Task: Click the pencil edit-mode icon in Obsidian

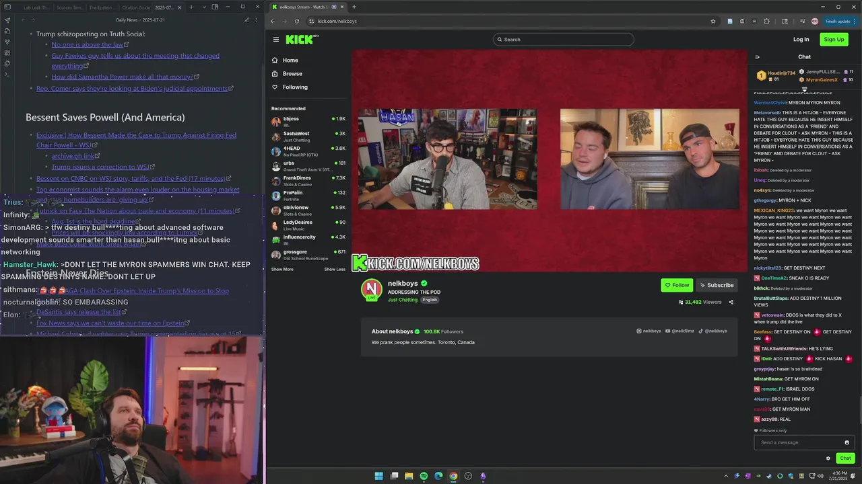Action: pyautogui.click(x=247, y=20)
